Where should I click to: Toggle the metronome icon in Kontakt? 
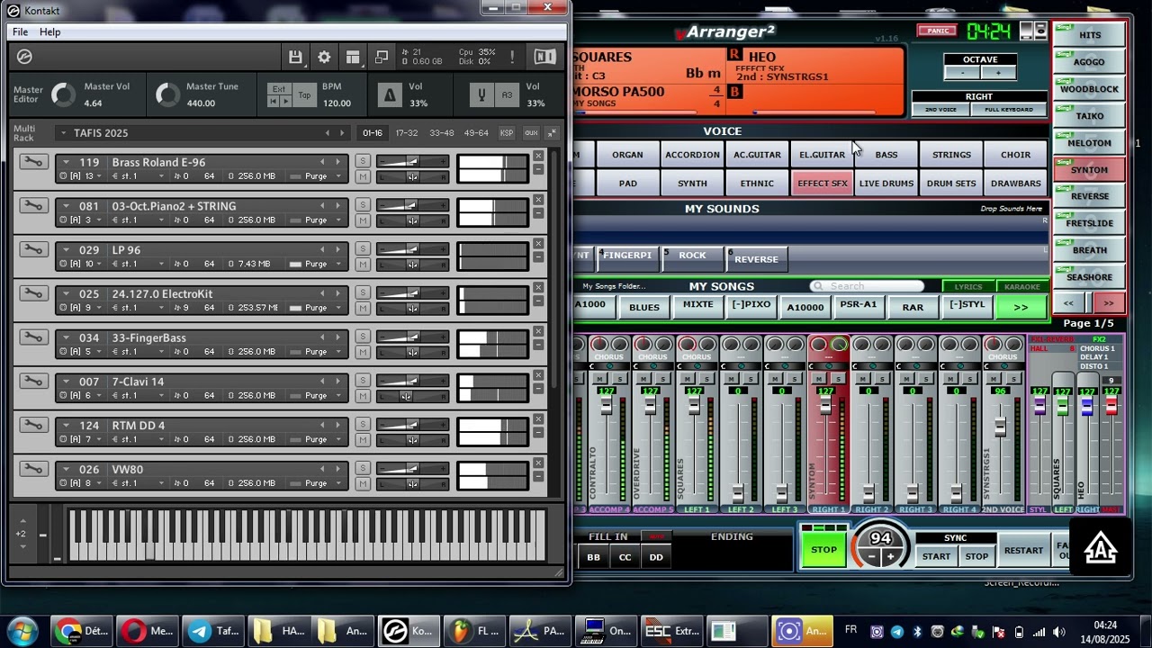tap(390, 94)
